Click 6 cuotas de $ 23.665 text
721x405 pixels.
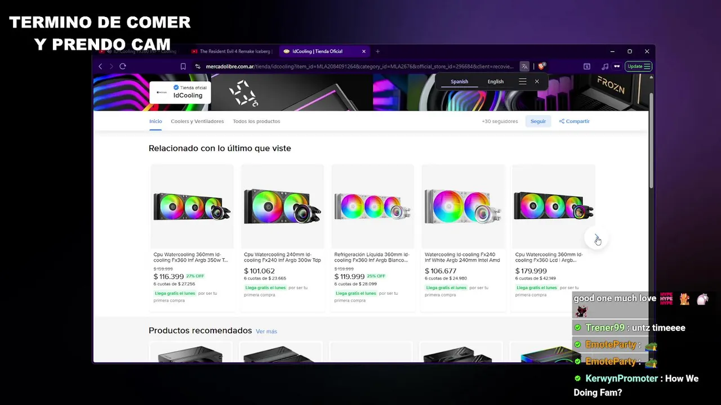(x=265, y=278)
